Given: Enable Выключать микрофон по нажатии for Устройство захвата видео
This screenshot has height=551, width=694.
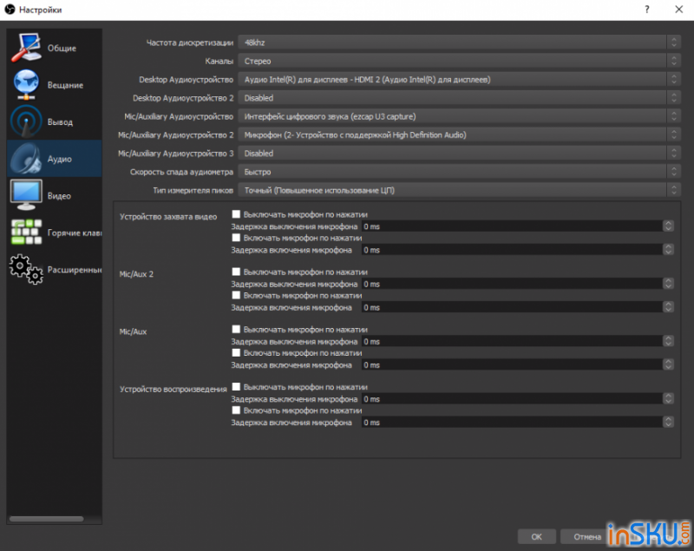Looking at the screenshot, I should (x=236, y=214).
